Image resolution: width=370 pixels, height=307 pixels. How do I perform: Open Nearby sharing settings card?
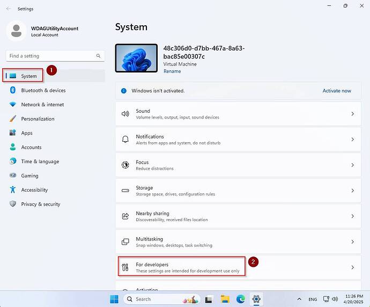pos(238,216)
